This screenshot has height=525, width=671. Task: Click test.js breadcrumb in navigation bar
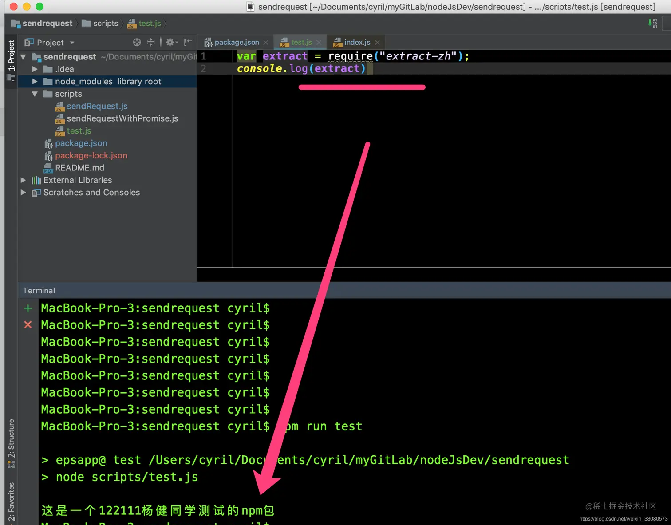[x=144, y=23]
